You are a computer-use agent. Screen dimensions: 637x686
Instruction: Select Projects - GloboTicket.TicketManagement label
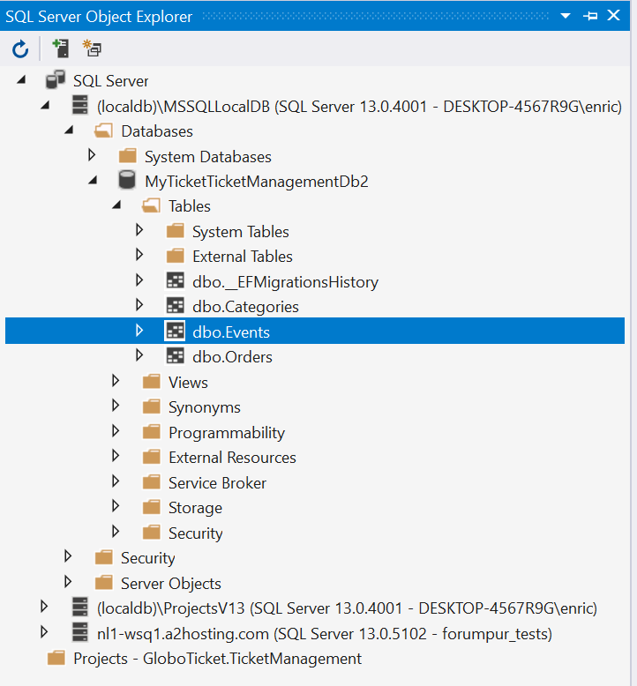pyautogui.click(x=218, y=659)
